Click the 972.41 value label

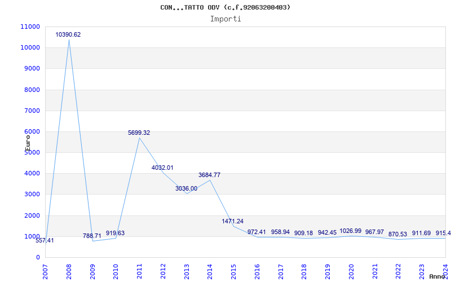click(x=257, y=232)
